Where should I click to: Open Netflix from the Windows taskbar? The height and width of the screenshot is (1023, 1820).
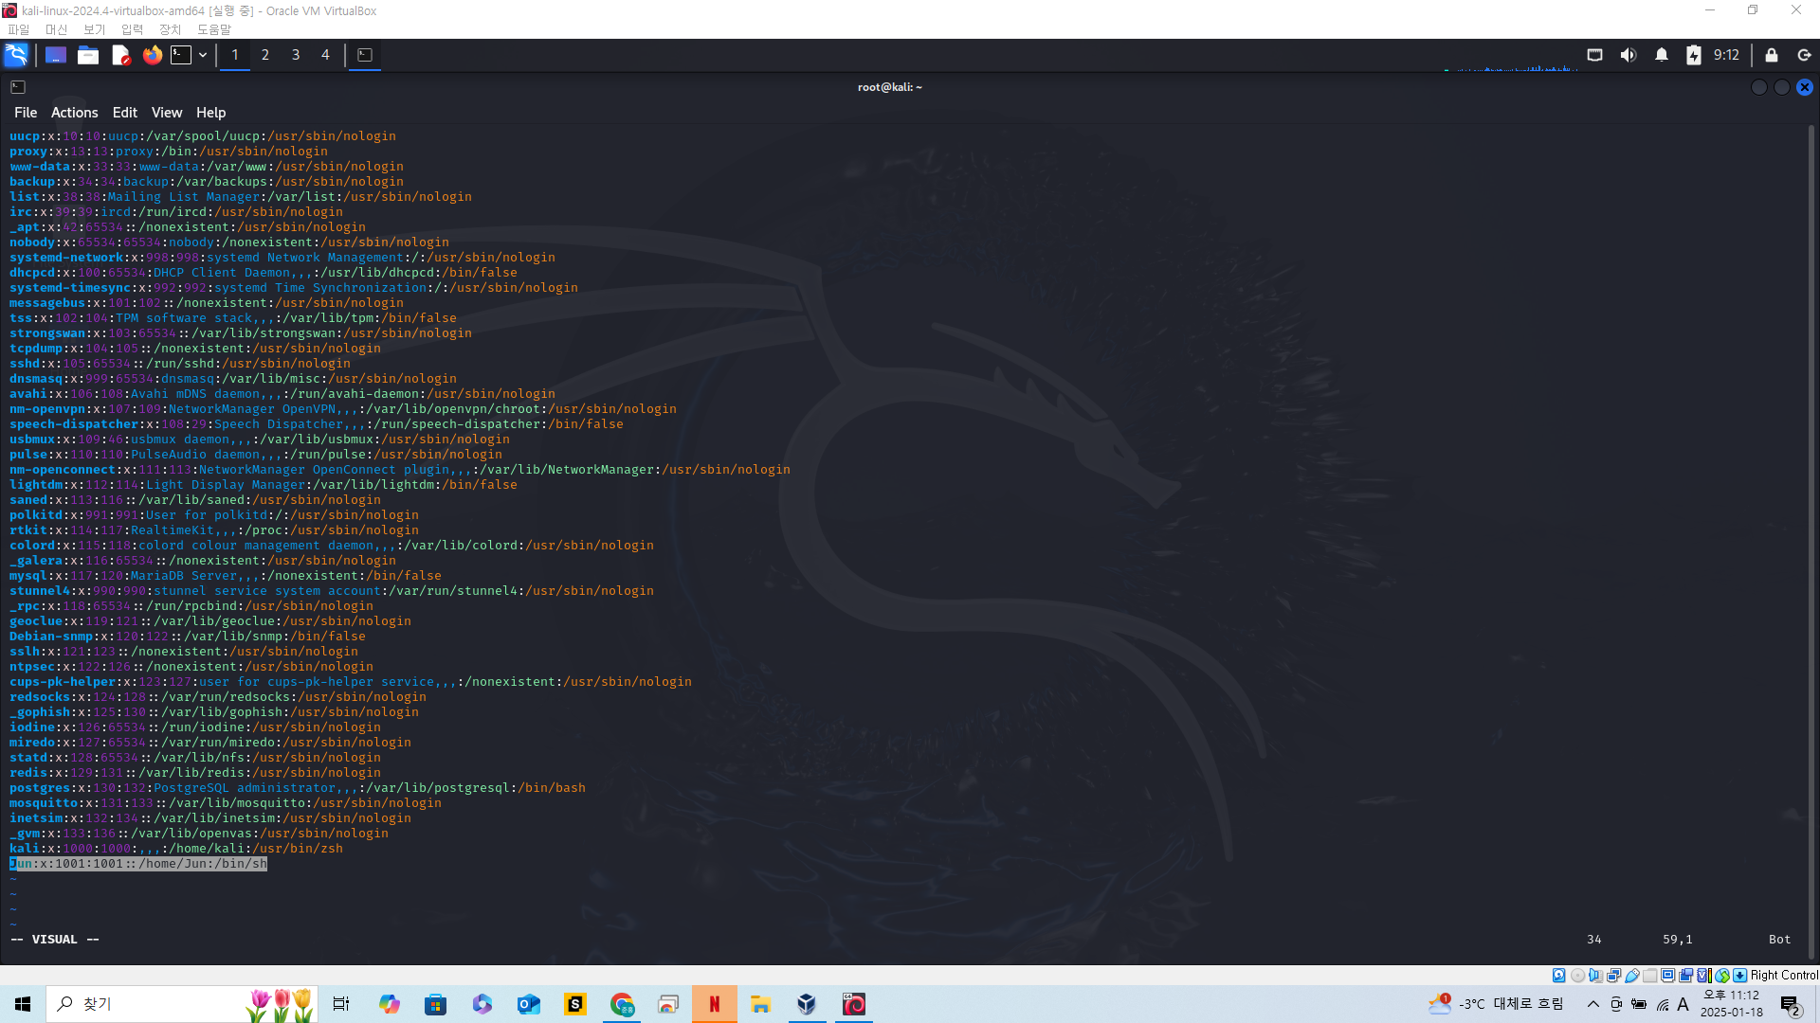click(x=715, y=1004)
